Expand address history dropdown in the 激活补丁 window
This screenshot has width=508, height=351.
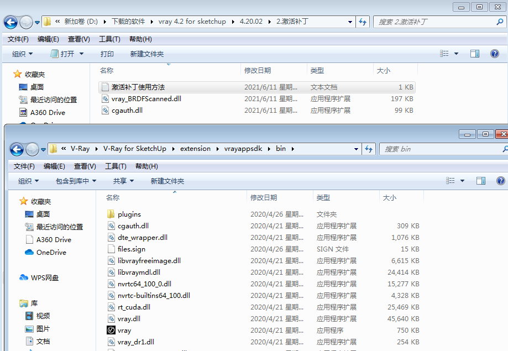(x=350, y=22)
